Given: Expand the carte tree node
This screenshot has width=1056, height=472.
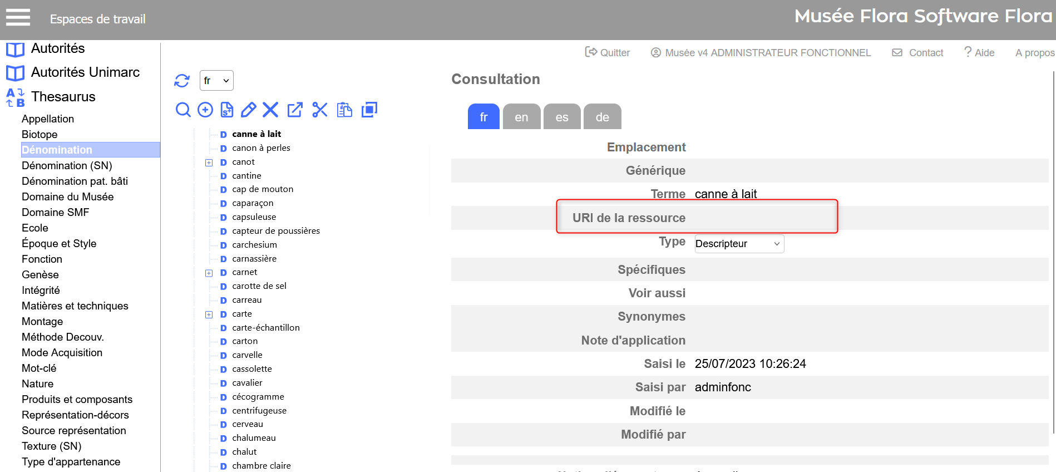Looking at the screenshot, I should (x=209, y=314).
